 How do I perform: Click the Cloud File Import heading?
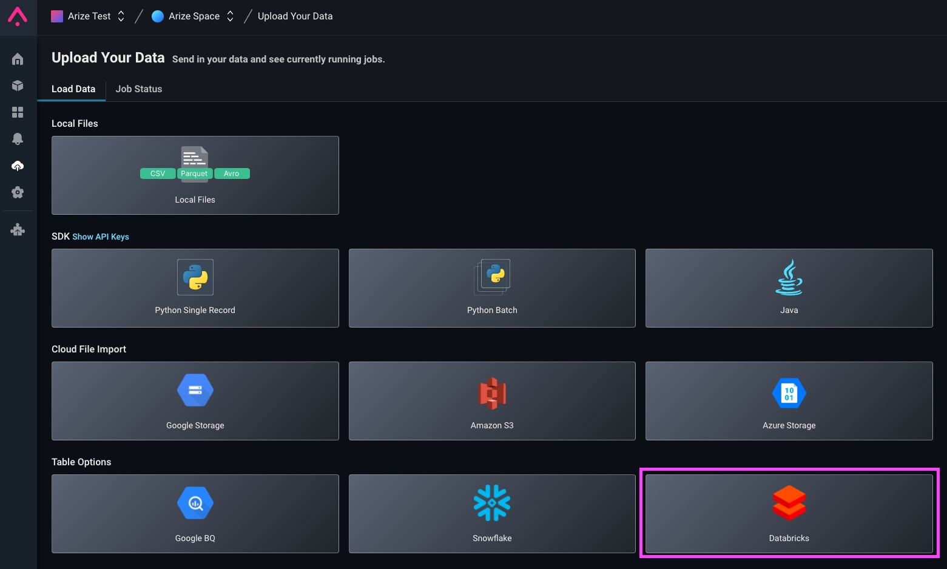pos(89,349)
